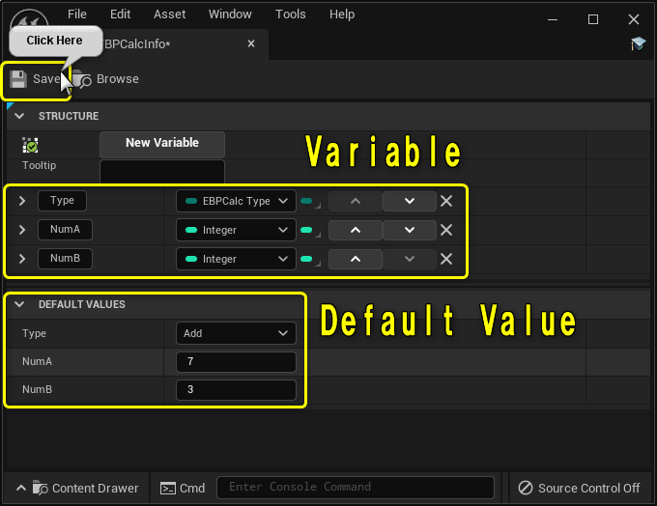657x506 pixels.
Task: Open EBPCalc Type dropdown for Type variable
Action: [237, 201]
